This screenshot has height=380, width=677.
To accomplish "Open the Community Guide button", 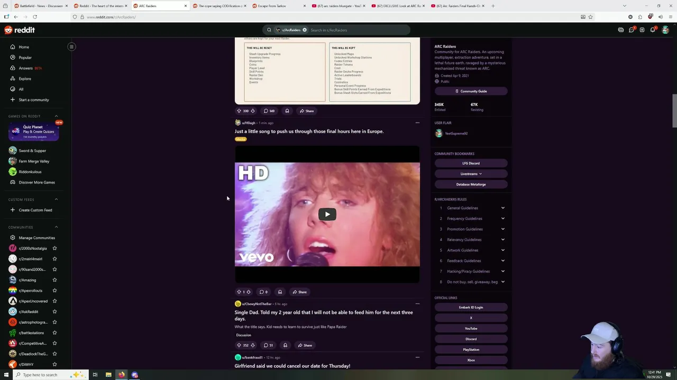I will pyautogui.click(x=471, y=91).
